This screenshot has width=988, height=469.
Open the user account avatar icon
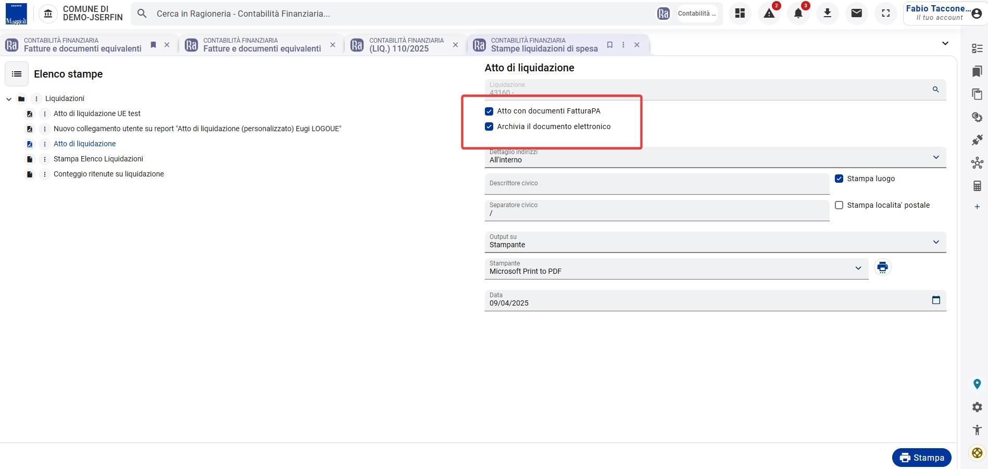pyautogui.click(x=977, y=14)
